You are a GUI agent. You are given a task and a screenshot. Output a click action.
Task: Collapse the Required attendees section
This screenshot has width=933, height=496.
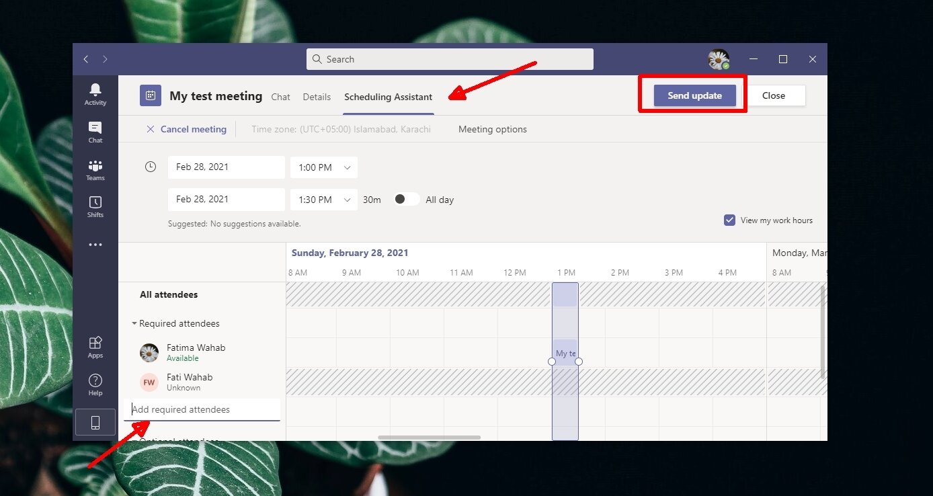tap(134, 324)
